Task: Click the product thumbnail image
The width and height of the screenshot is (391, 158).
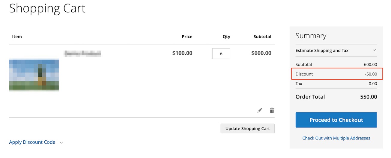Action: (x=34, y=75)
